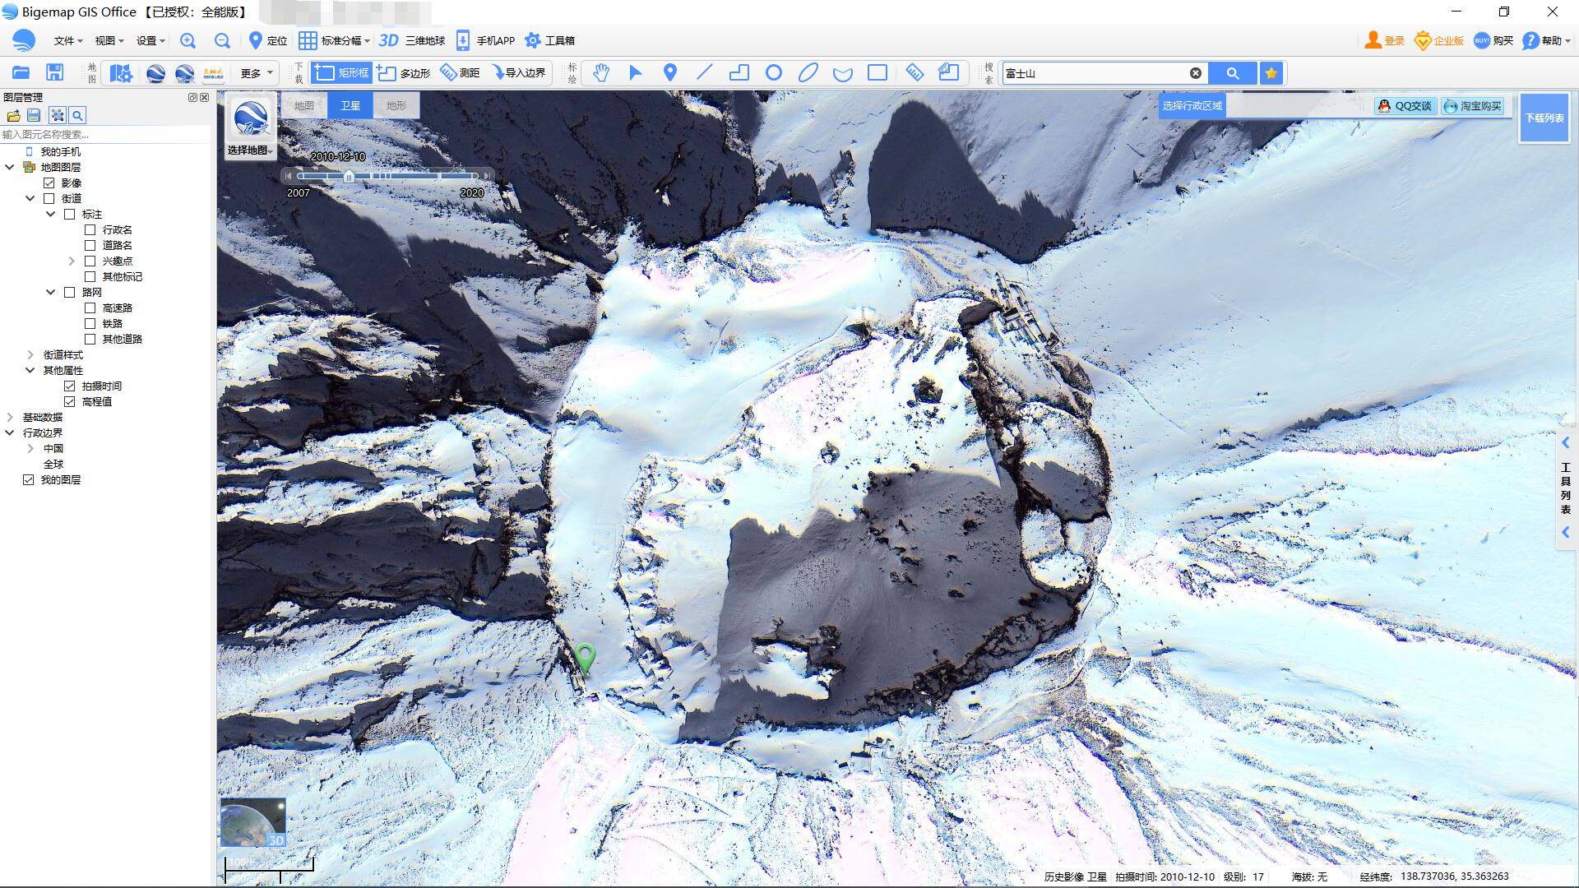1579x888 pixels.
Task: Click the layer panel open folder icon
Action: (13, 115)
